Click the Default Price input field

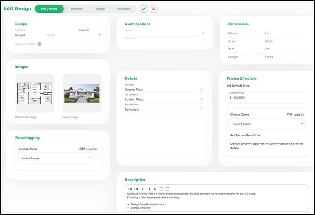click(x=268, y=98)
